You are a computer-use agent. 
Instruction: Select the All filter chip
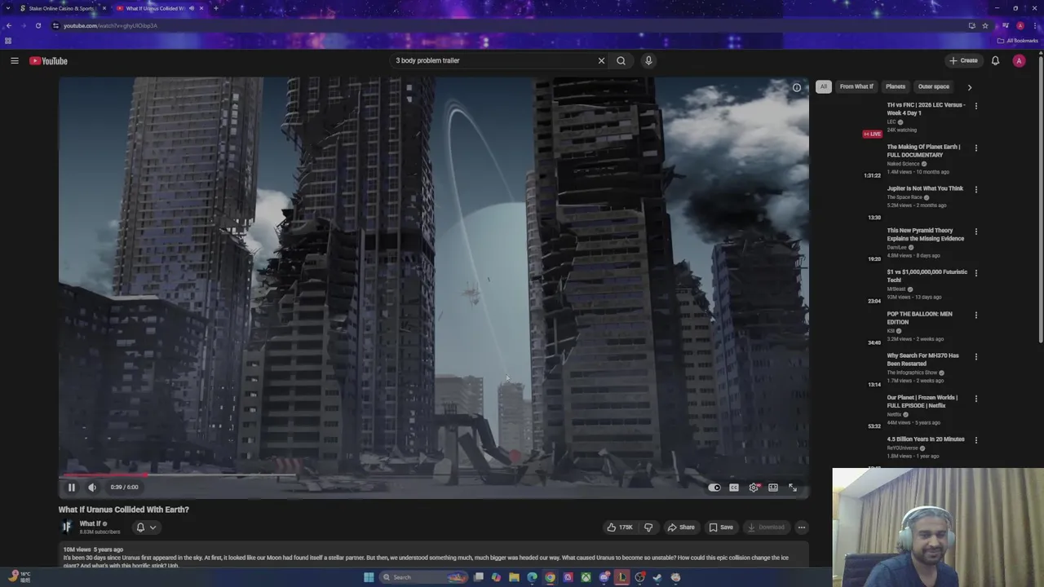pos(823,86)
